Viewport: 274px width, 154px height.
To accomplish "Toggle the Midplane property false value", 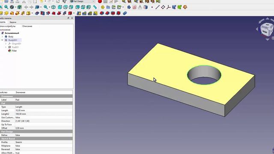I will point(44,146).
